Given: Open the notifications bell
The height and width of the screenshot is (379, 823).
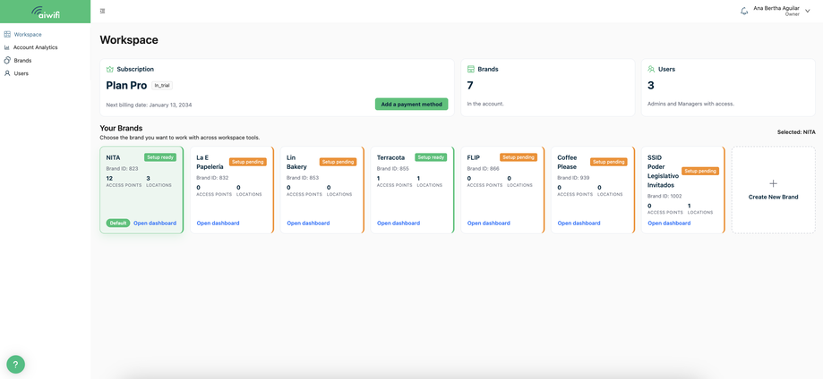Looking at the screenshot, I should [x=743, y=11].
